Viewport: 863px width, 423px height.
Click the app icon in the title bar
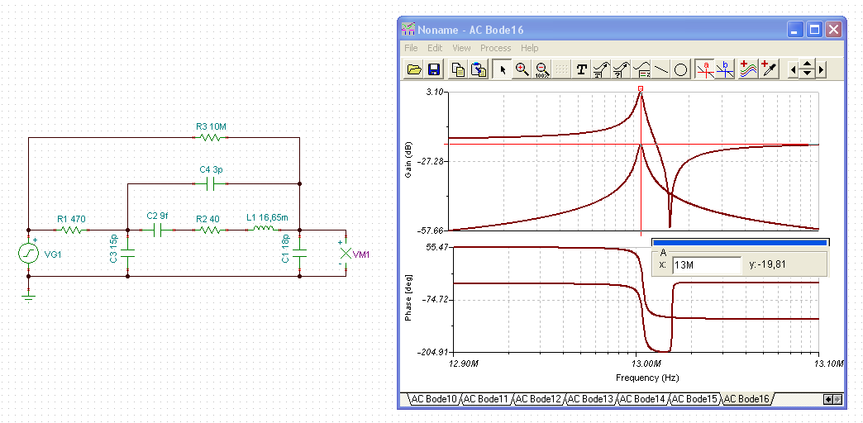408,29
